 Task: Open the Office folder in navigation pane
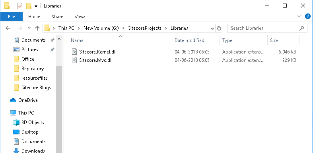28,59
